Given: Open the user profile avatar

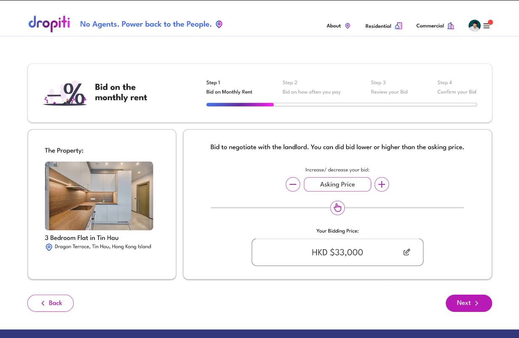Looking at the screenshot, I should tap(474, 26).
